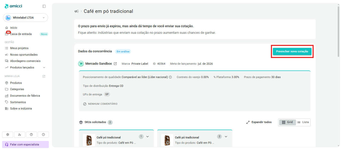Click Falar com especialista button

click(25, 144)
